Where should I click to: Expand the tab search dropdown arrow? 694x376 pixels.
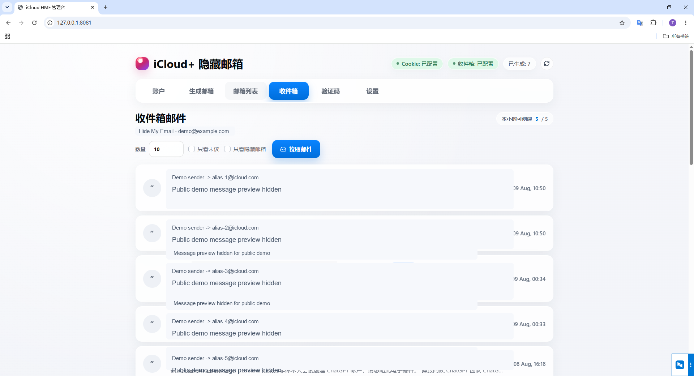tap(7, 7)
